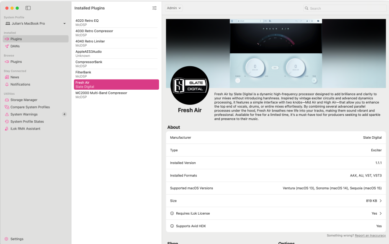This screenshot has width=389, height=244.
Task: Select 4020 Retro EQ in the plugin list
Action: coord(116,22)
